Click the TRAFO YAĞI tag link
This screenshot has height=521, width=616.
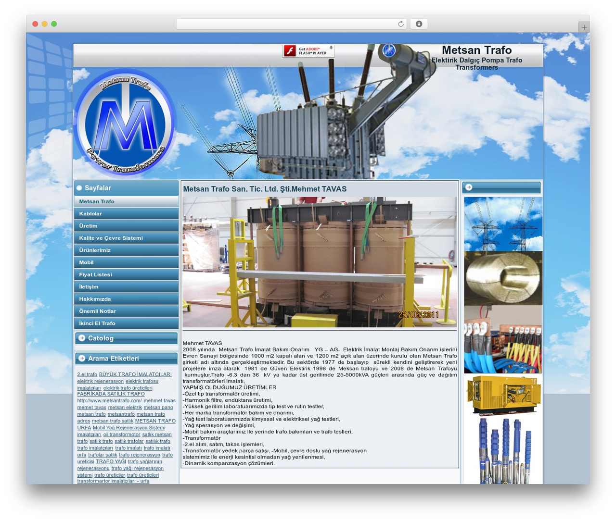(111, 461)
